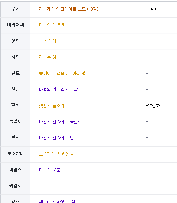
Task: Select the 신발 row header
Action: [15, 89]
